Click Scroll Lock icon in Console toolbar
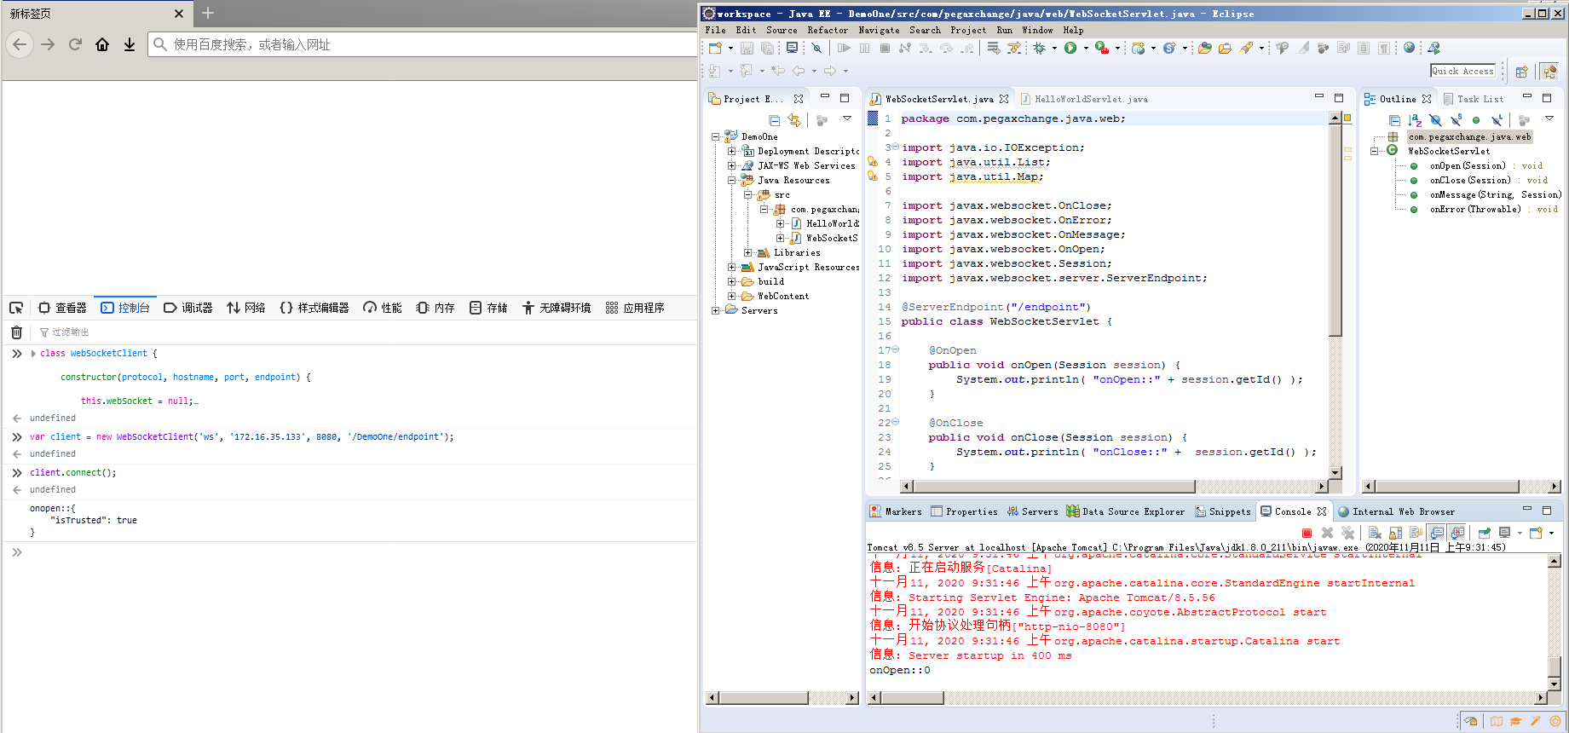This screenshot has width=1569, height=733. pos(1395,534)
